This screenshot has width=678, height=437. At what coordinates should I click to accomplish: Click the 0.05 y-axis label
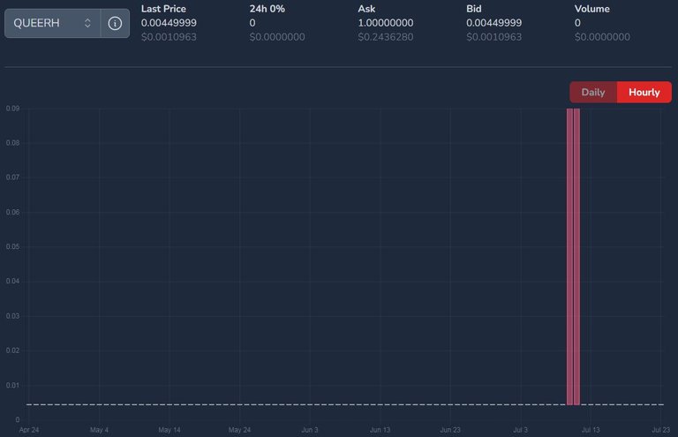[12, 247]
